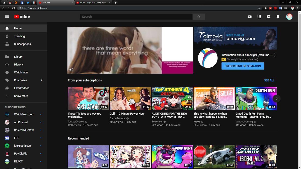Open a new browser tab
This screenshot has width=301, height=169.
coord(115,3)
